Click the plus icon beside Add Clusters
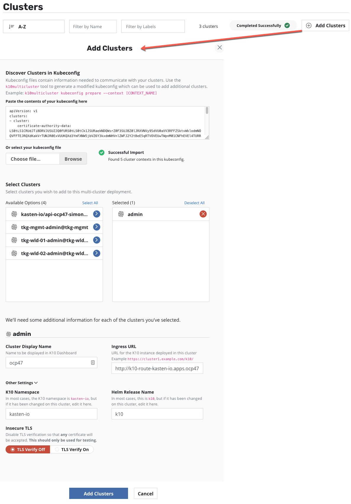The image size is (351, 504). pos(309,25)
